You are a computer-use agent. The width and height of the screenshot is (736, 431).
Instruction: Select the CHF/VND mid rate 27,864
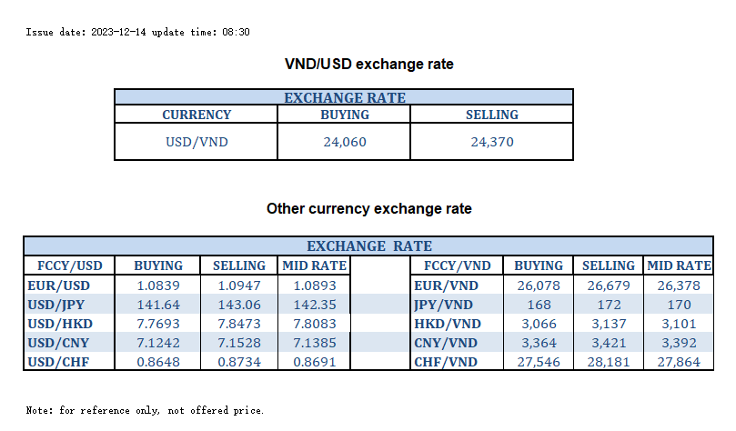point(678,362)
